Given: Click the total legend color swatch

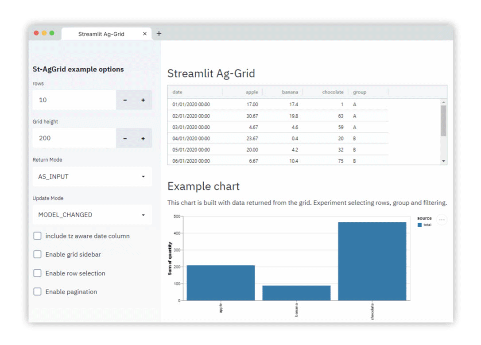Looking at the screenshot, I should click(x=419, y=225).
